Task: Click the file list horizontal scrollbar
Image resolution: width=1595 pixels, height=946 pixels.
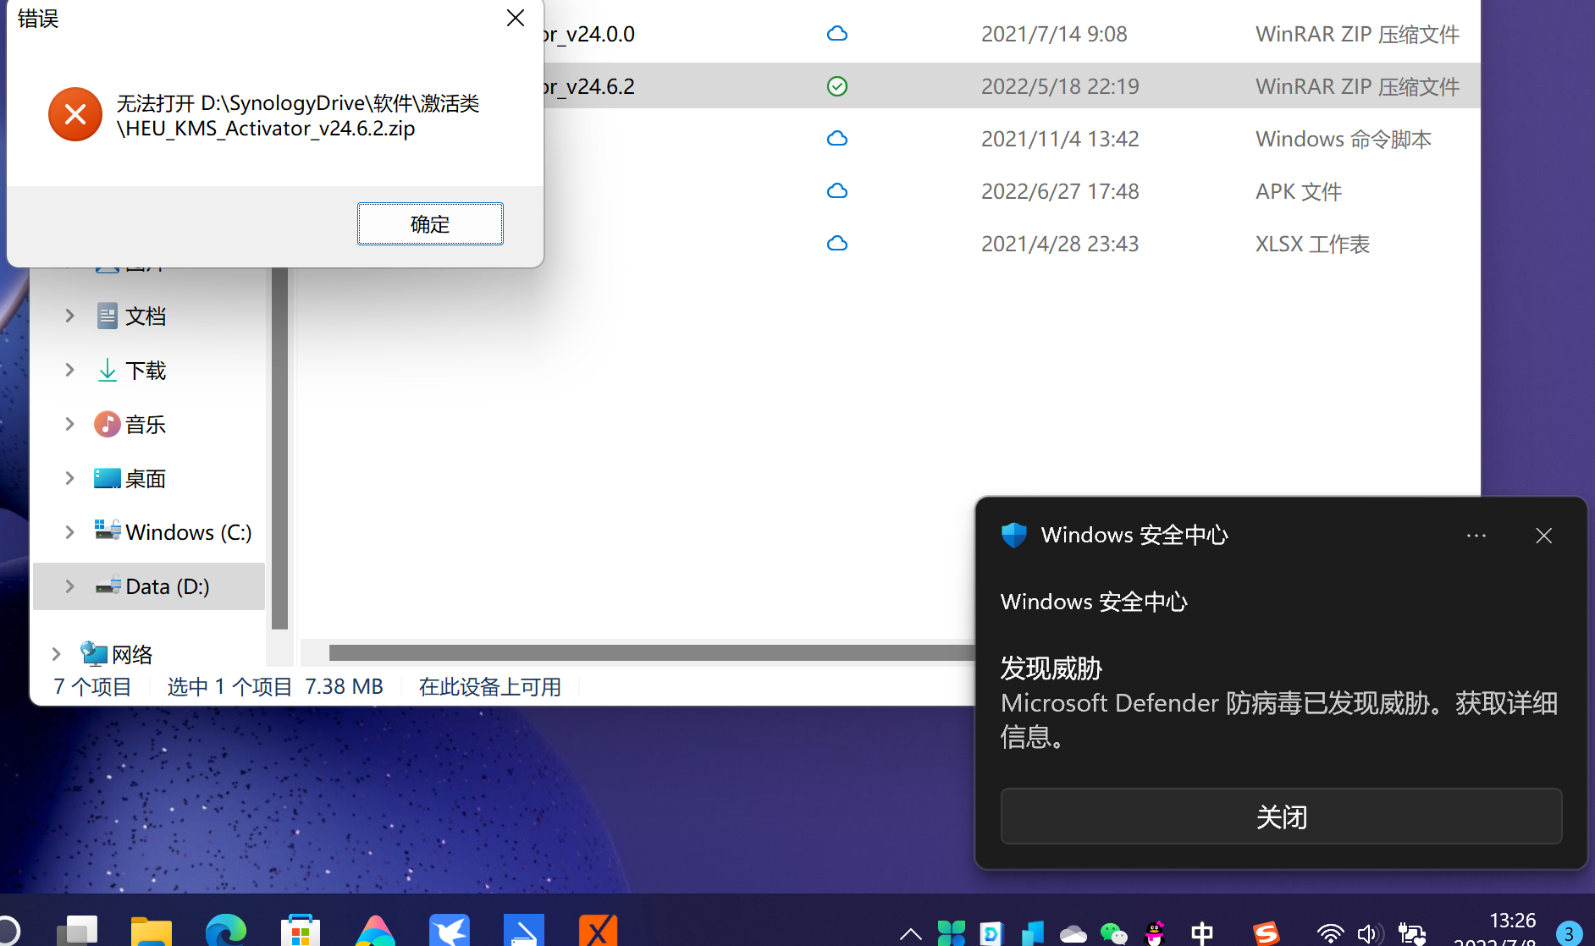Action: (652, 652)
